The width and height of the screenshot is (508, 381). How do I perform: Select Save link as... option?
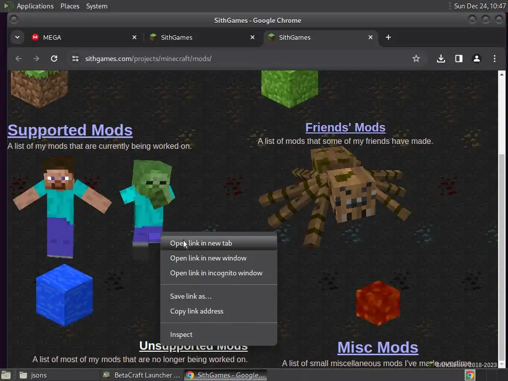tap(219, 296)
